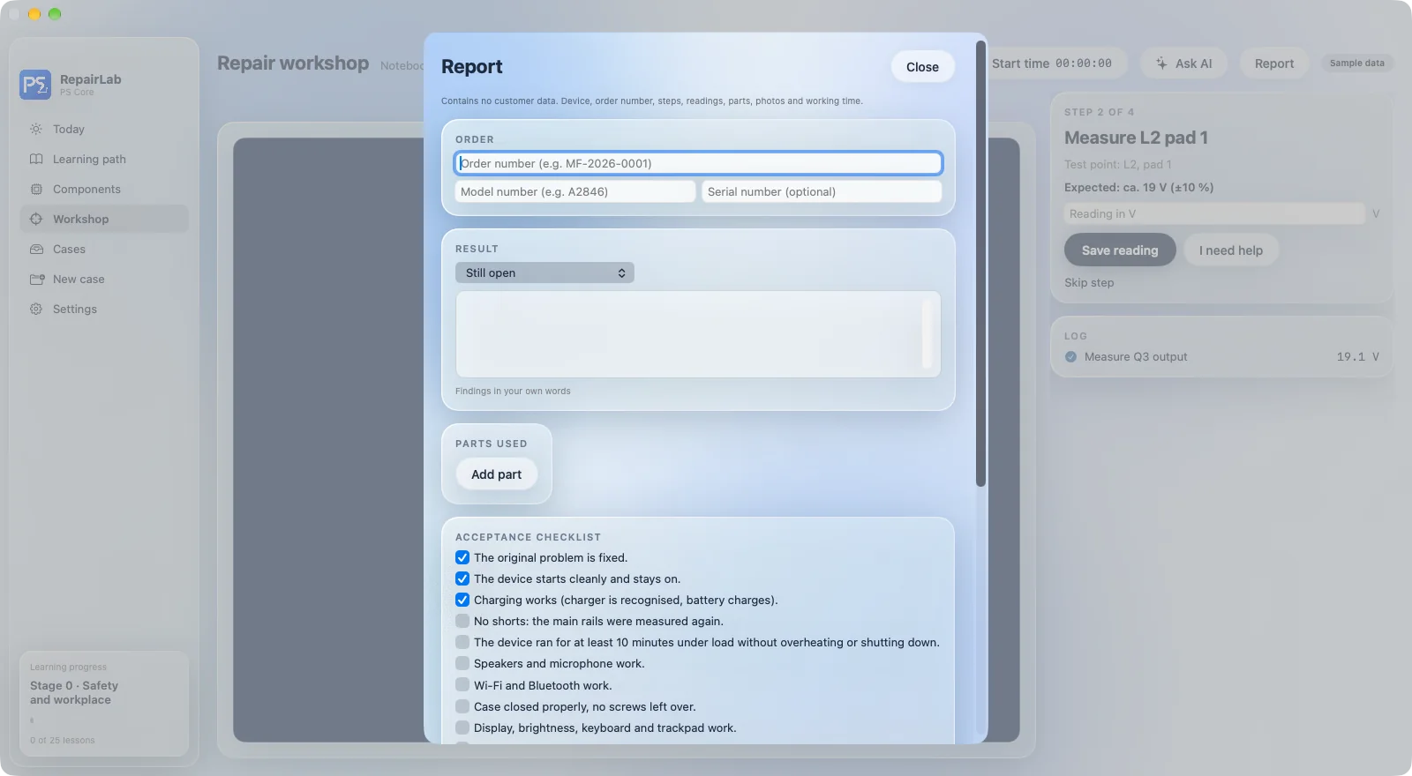Close the Report dialog

tap(922, 67)
